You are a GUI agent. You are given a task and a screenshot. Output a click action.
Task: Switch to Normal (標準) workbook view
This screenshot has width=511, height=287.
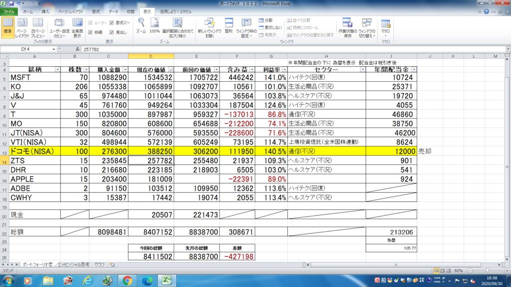7,27
